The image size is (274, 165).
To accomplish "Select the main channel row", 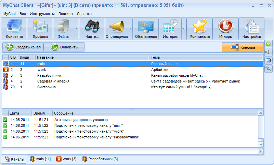I will 133,64.
